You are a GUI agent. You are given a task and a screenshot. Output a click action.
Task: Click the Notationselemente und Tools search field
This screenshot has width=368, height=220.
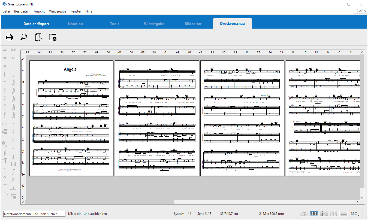tap(34, 214)
